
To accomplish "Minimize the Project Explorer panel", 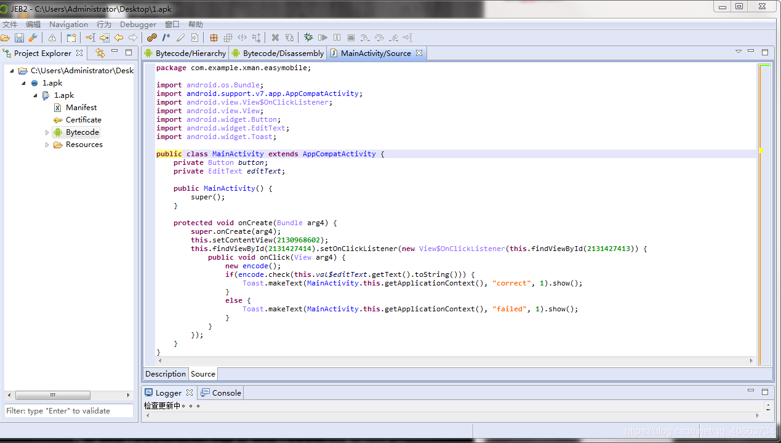I will (114, 52).
